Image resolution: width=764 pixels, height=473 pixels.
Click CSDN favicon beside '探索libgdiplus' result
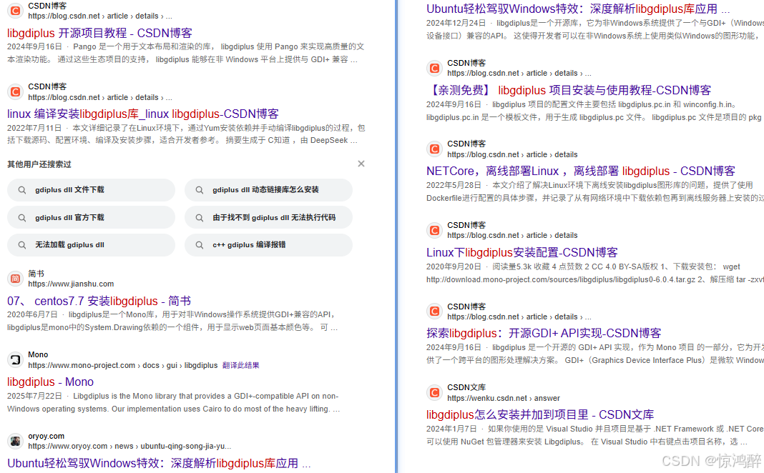pos(434,311)
